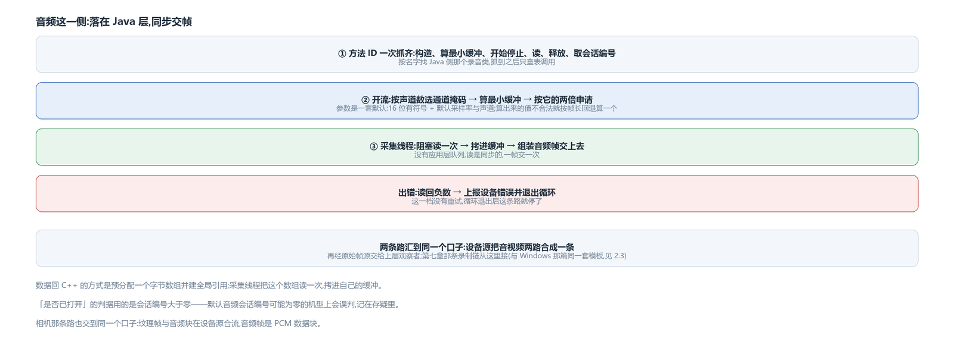954x357 pixels.
Task: Click the paragraph starting 数据回 C++ 的方式
Action: coord(209,286)
